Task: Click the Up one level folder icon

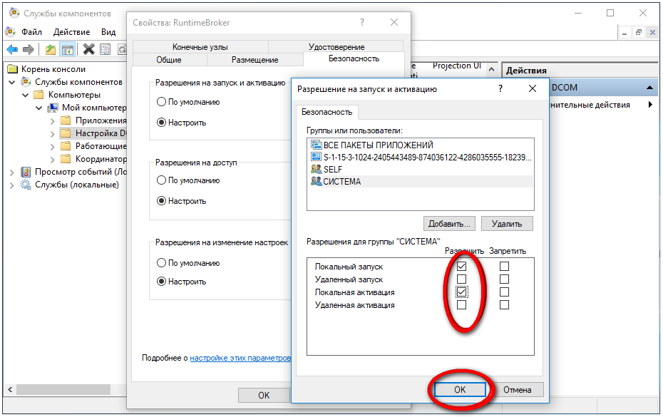Action: coord(50,49)
